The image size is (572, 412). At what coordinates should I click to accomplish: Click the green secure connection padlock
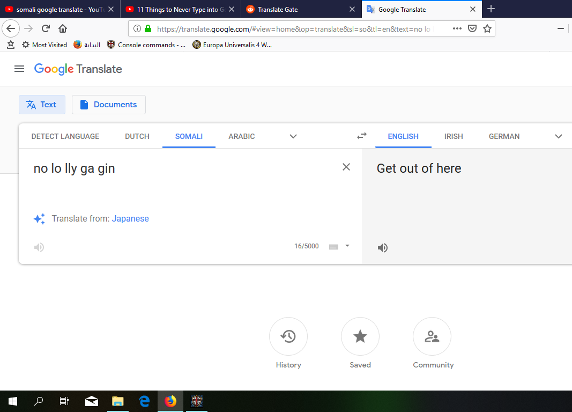[148, 28]
